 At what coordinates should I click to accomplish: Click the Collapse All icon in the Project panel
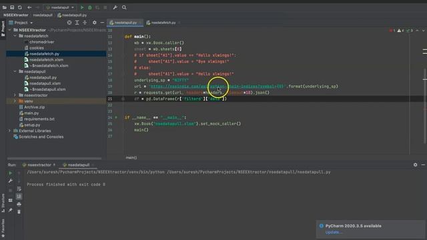click(x=85, y=23)
